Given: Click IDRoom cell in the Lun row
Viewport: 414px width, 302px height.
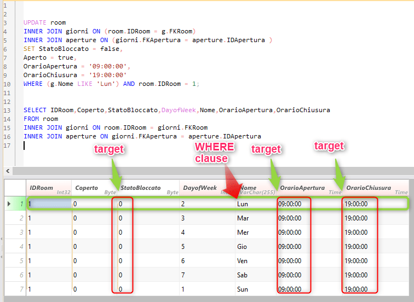Looking at the screenshot, I should click(49, 204).
